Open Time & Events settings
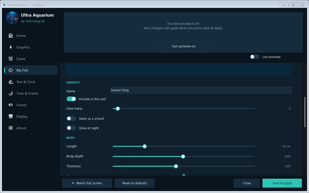The image size is (309, 193). coord(31,93)
